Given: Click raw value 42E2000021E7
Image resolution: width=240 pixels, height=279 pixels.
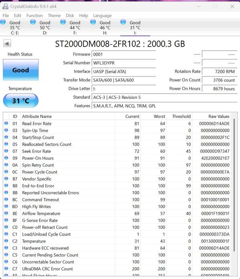Looking at the screenshot, I should (215, 158).
